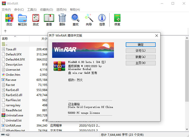This screenshot has height=137, width=189.
Task: Click the 添加 (Add) toolbar icon
Action: click(x=9, y=19)
